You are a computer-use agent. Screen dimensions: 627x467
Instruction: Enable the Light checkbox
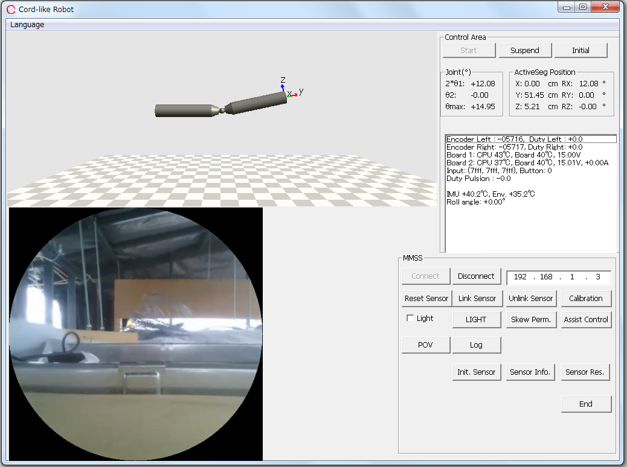pos(411,319)
